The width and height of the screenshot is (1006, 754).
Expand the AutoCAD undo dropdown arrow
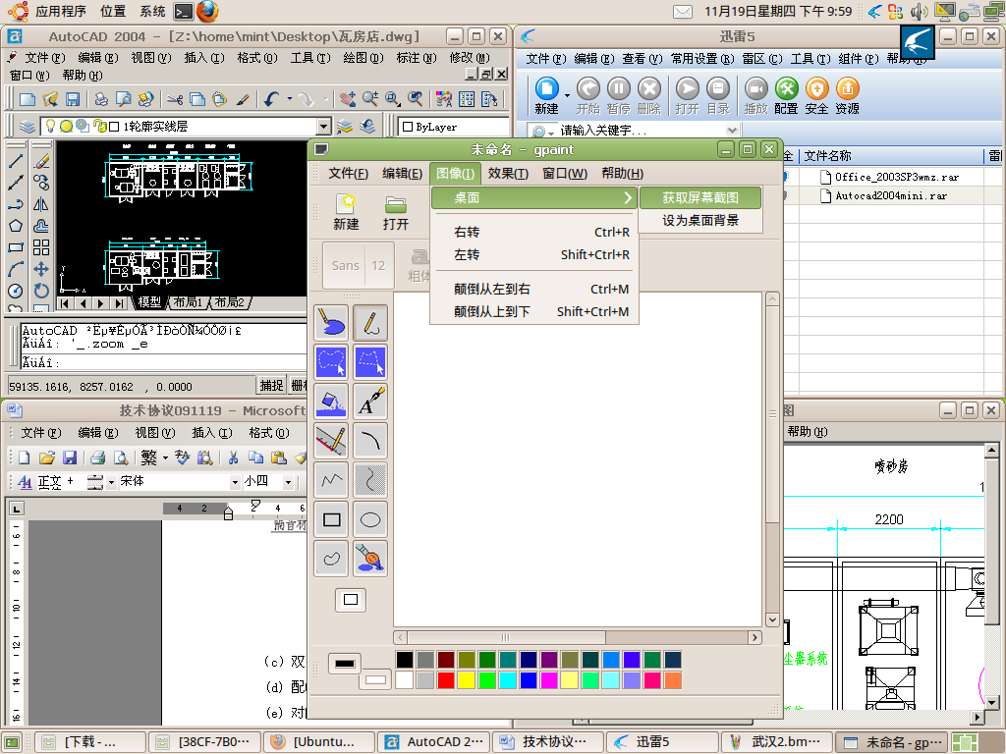(290, 99)
